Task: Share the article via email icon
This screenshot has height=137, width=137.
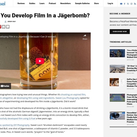Action: pyautogui.click(x=3, y=27)
